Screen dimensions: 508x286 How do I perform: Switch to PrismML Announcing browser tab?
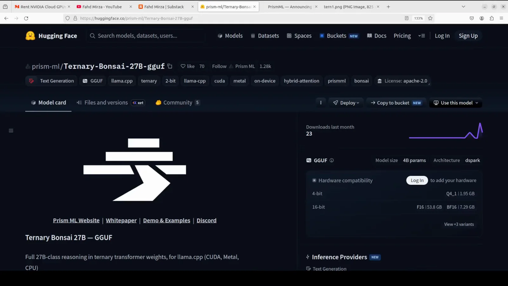tap(290, 7)
